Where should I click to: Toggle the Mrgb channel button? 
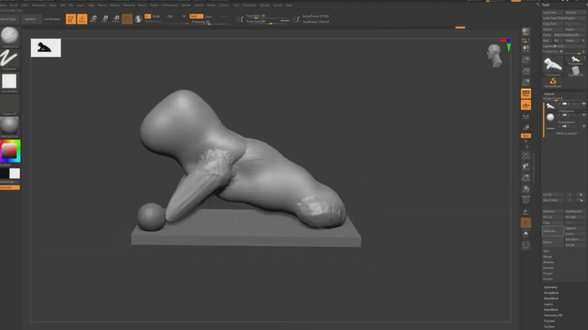tap(156, 16)
